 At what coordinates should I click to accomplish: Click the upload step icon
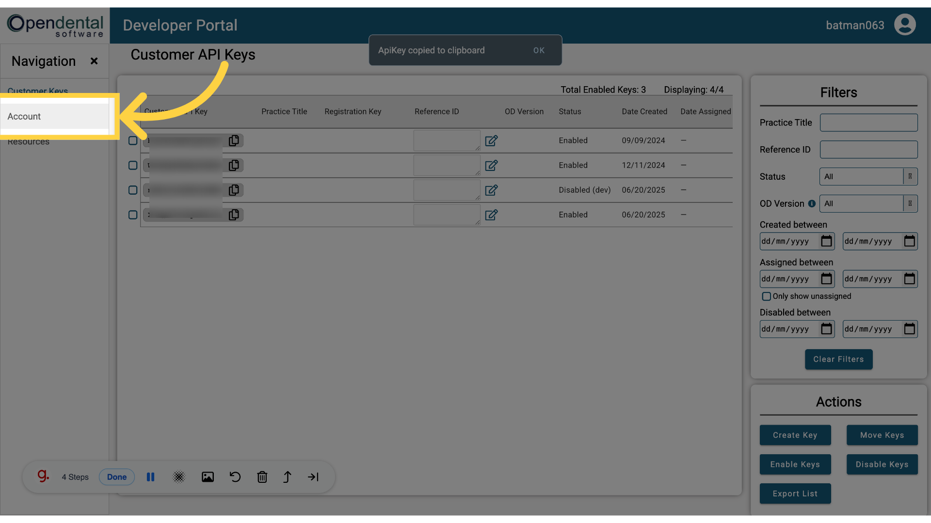[x=287, y=477]
